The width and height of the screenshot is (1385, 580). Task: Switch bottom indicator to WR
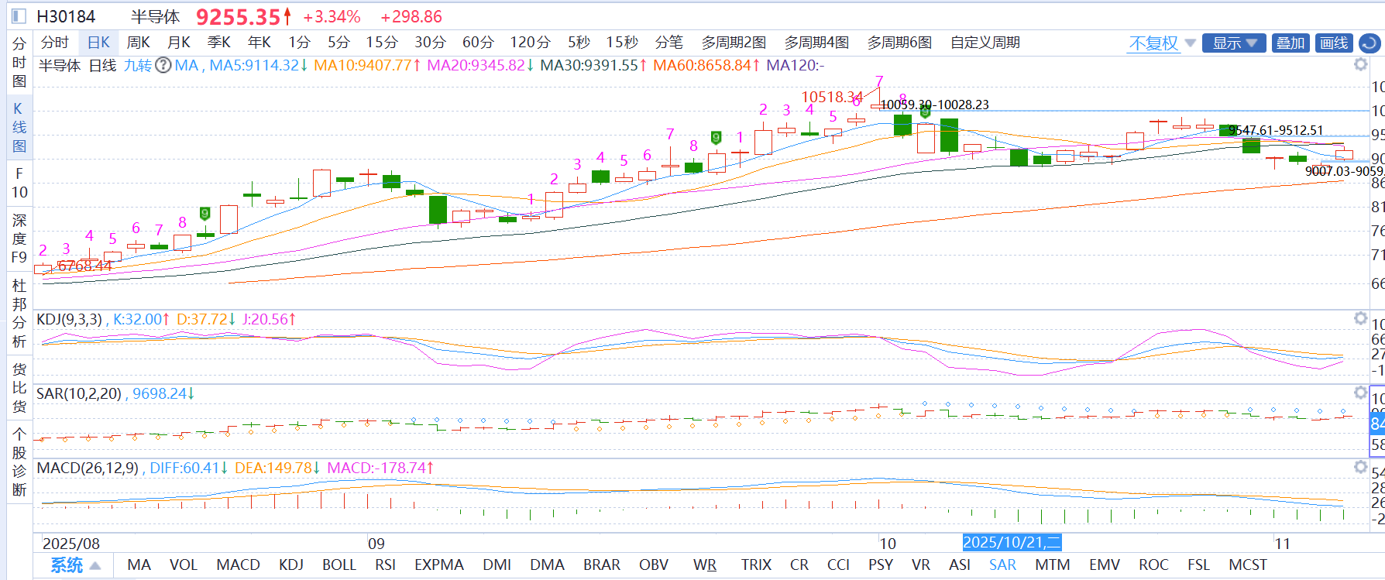tap(705, 565)
